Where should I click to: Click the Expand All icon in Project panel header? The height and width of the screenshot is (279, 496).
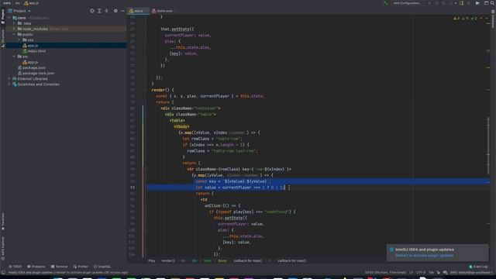tap(99, 11)
